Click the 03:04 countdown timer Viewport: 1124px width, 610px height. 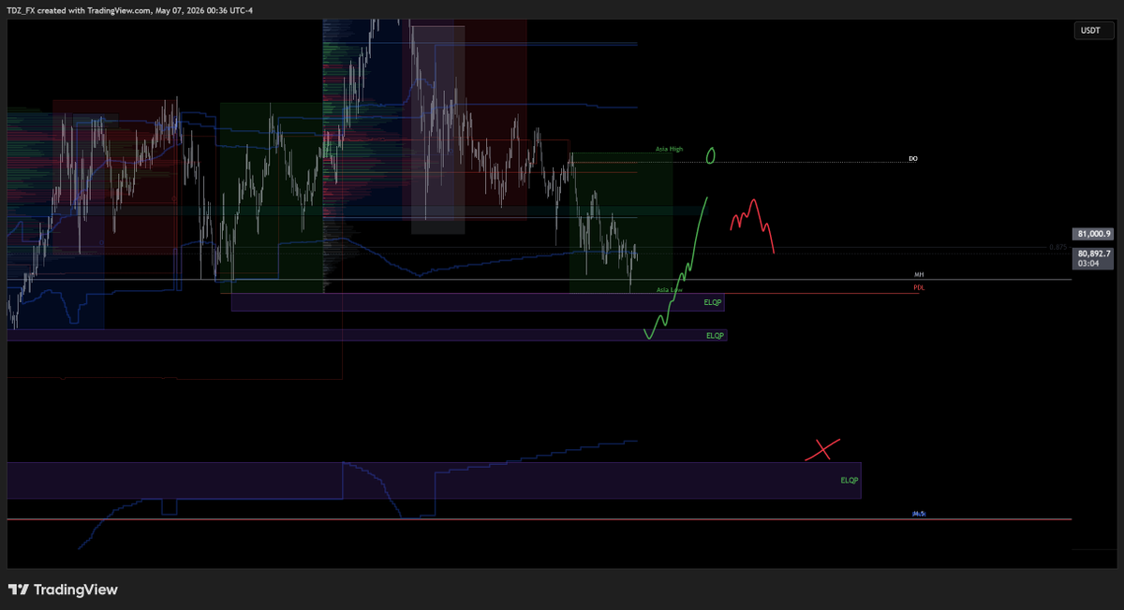coord(1087,264)
